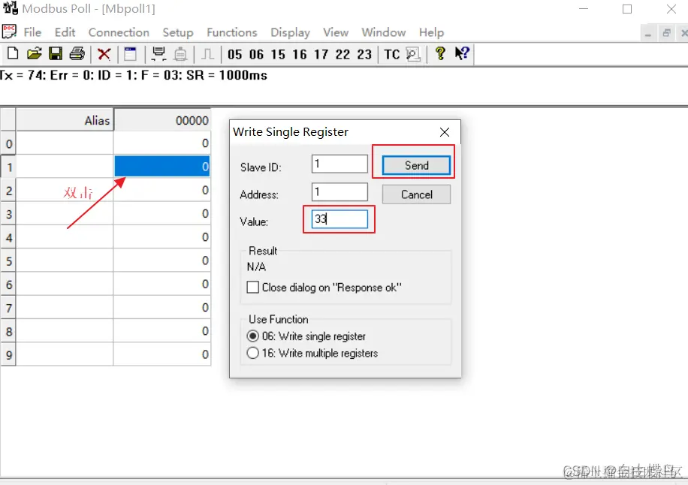Click the Open file folder icon
Image resolution: width=688 pixels, height=485 pixels.
(x=35, y=53)
